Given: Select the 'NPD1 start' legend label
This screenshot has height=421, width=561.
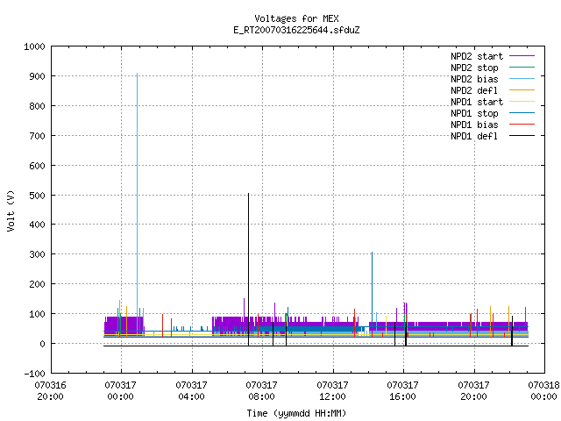Looking at the screenshot, I should (x=477, y=102).
